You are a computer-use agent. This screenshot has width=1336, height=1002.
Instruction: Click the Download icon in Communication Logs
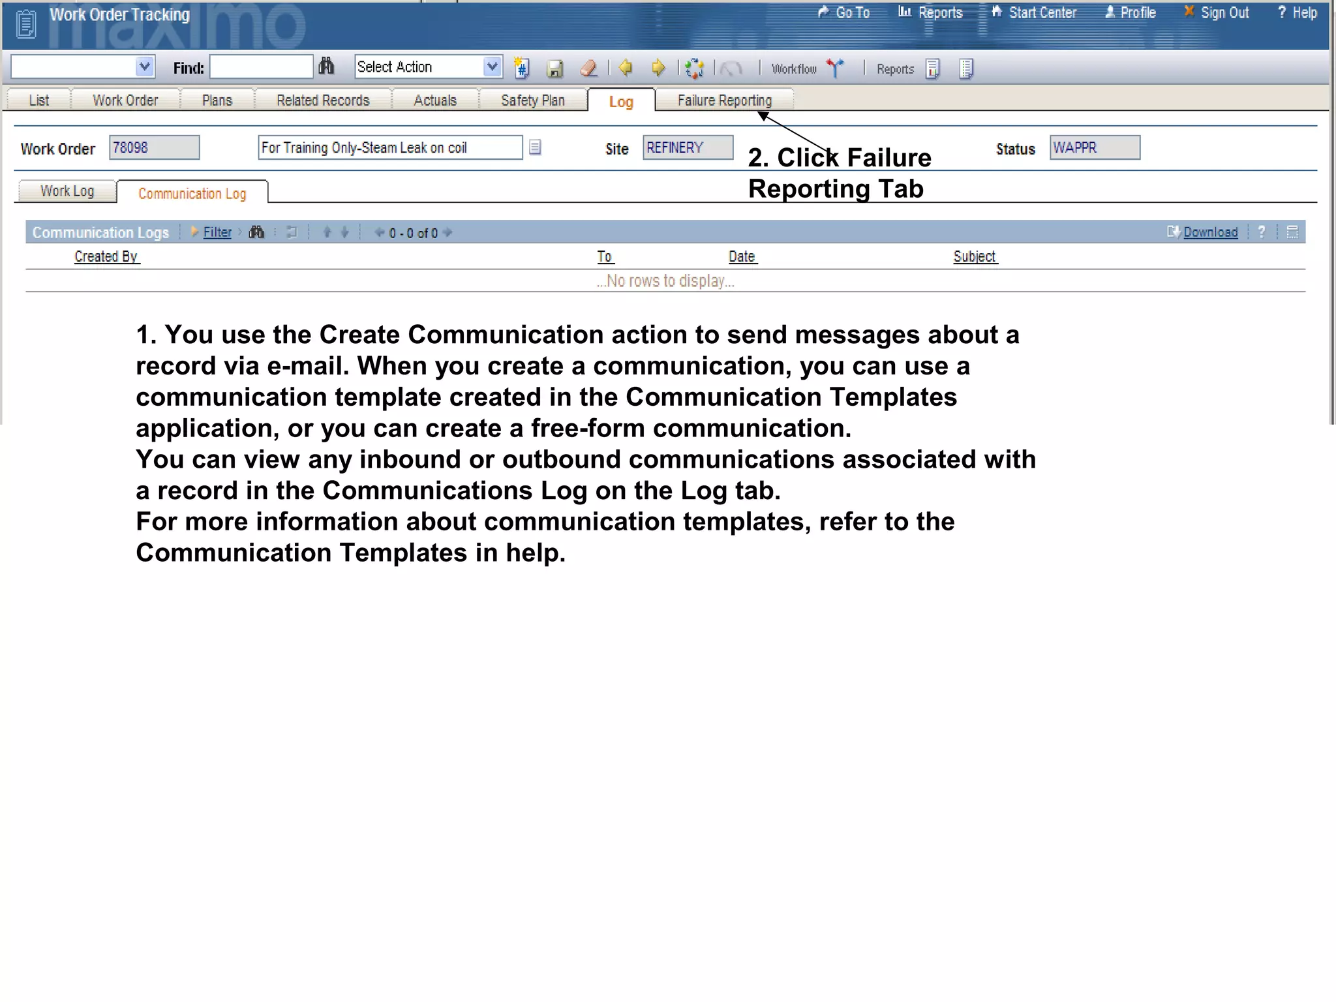click(1174, 232)
